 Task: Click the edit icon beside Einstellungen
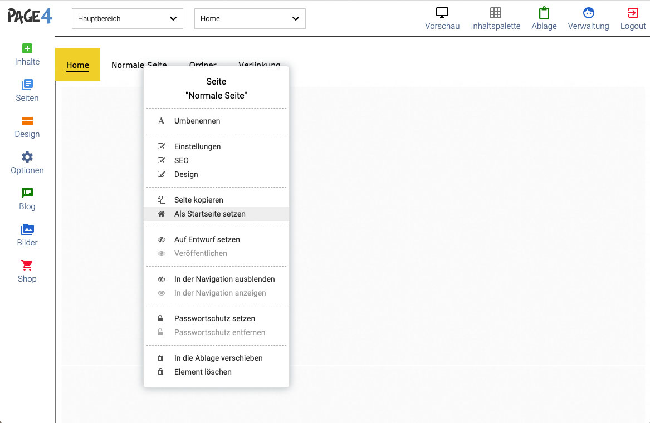[162, 146]
